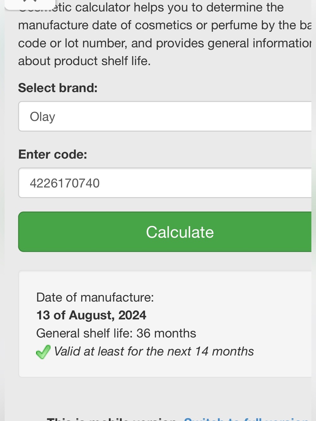
Task: Click the 'General shelf life: 36 months' line
Action: click(x=116, y=333)
